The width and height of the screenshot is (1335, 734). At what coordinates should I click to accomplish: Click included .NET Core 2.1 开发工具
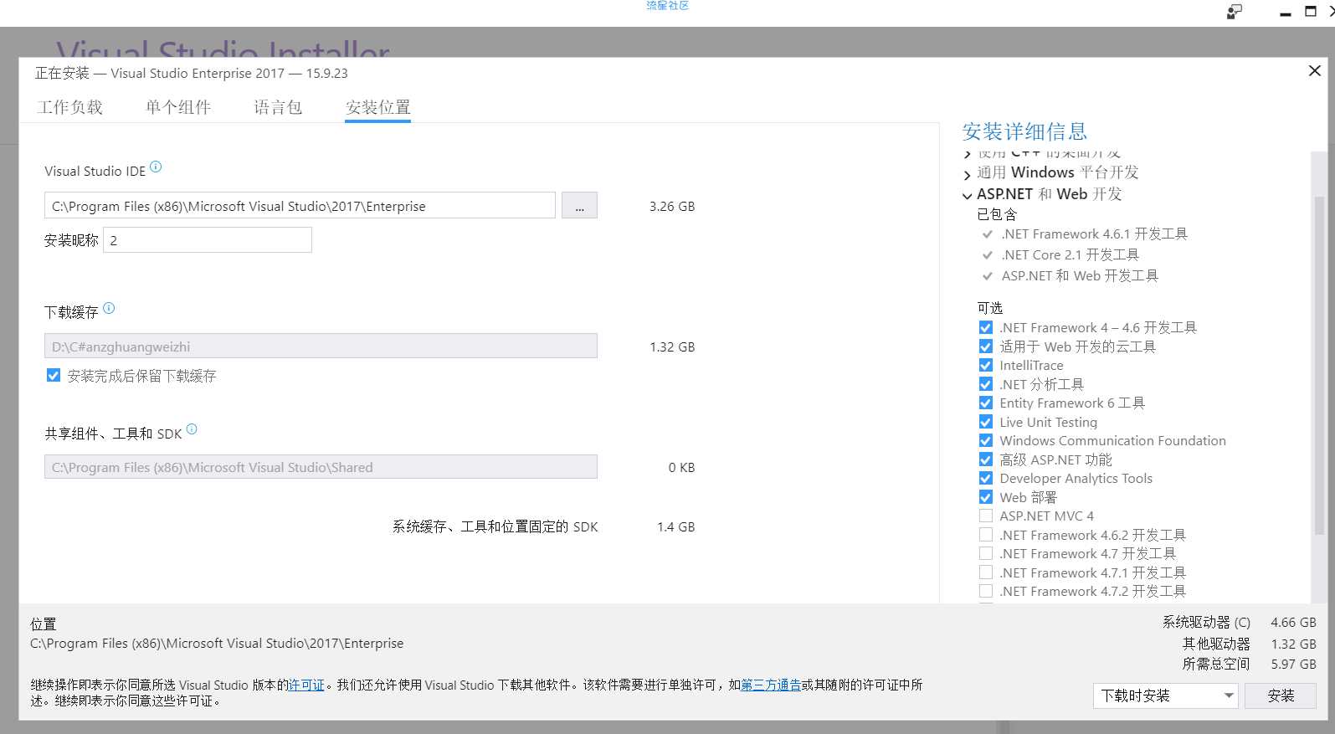coord(1070,254)
